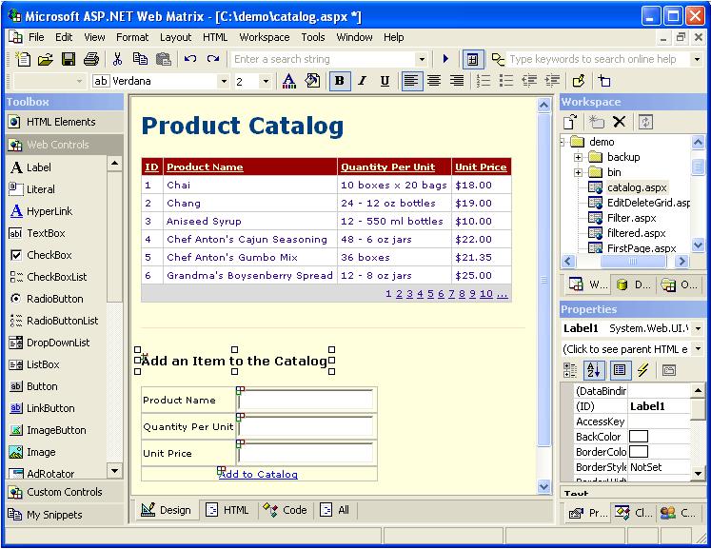
Task: Select the DropDownList web control
Action: (57, 343)
